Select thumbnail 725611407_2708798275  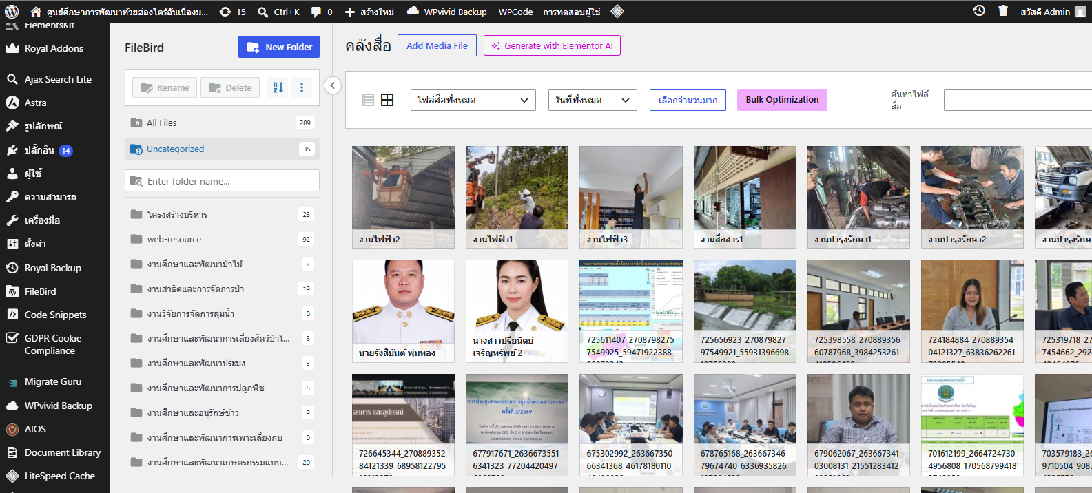pyautogui.click(x=631, y=311)
